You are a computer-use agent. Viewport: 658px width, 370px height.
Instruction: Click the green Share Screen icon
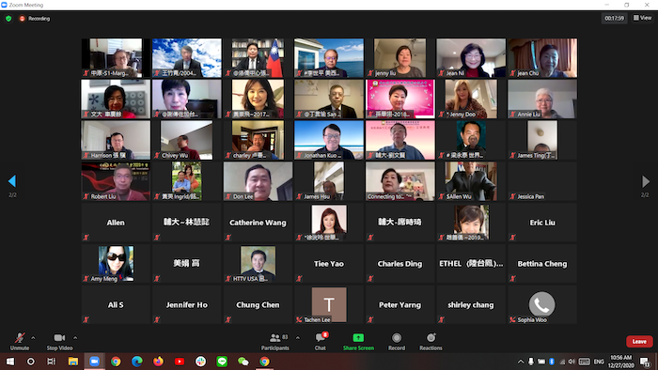[358, 338]
